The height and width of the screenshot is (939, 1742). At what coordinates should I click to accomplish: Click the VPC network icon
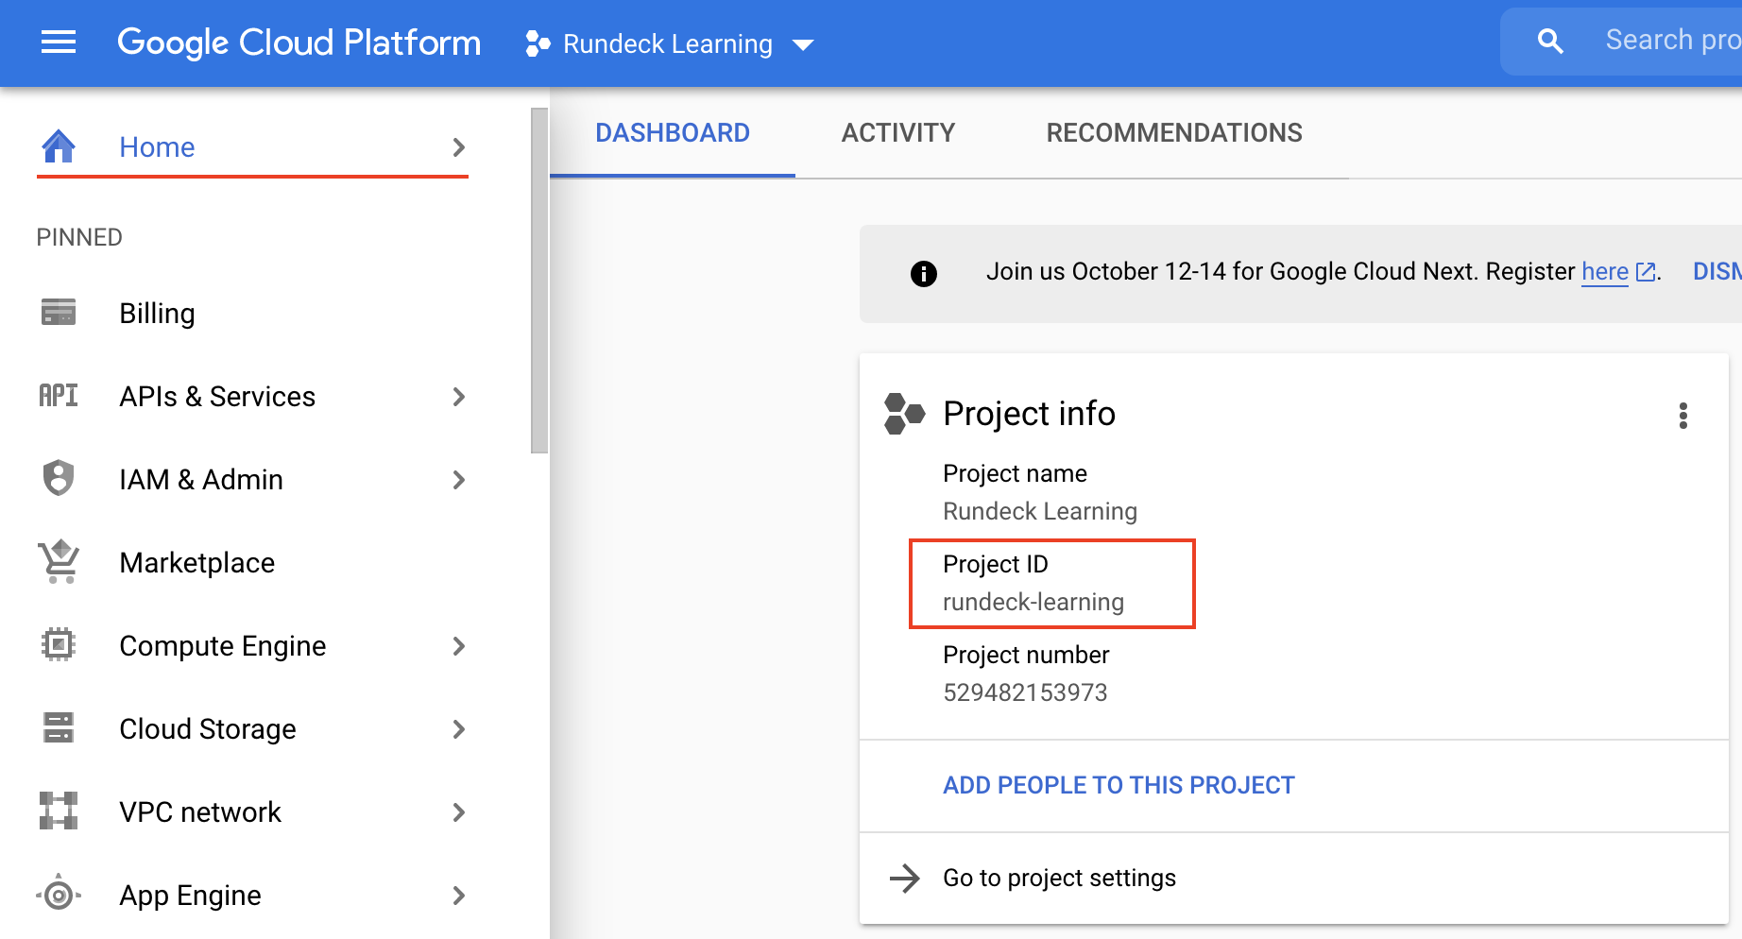tap(59, 811)
